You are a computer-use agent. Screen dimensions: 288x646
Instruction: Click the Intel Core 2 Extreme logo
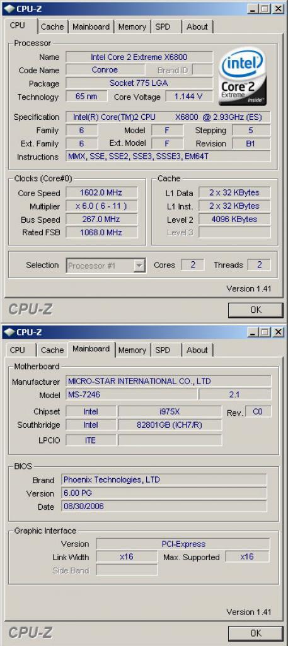tap(243, 76)
